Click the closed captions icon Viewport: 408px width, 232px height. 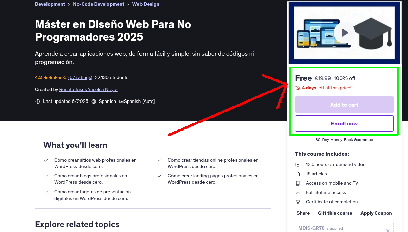(121, 101)
